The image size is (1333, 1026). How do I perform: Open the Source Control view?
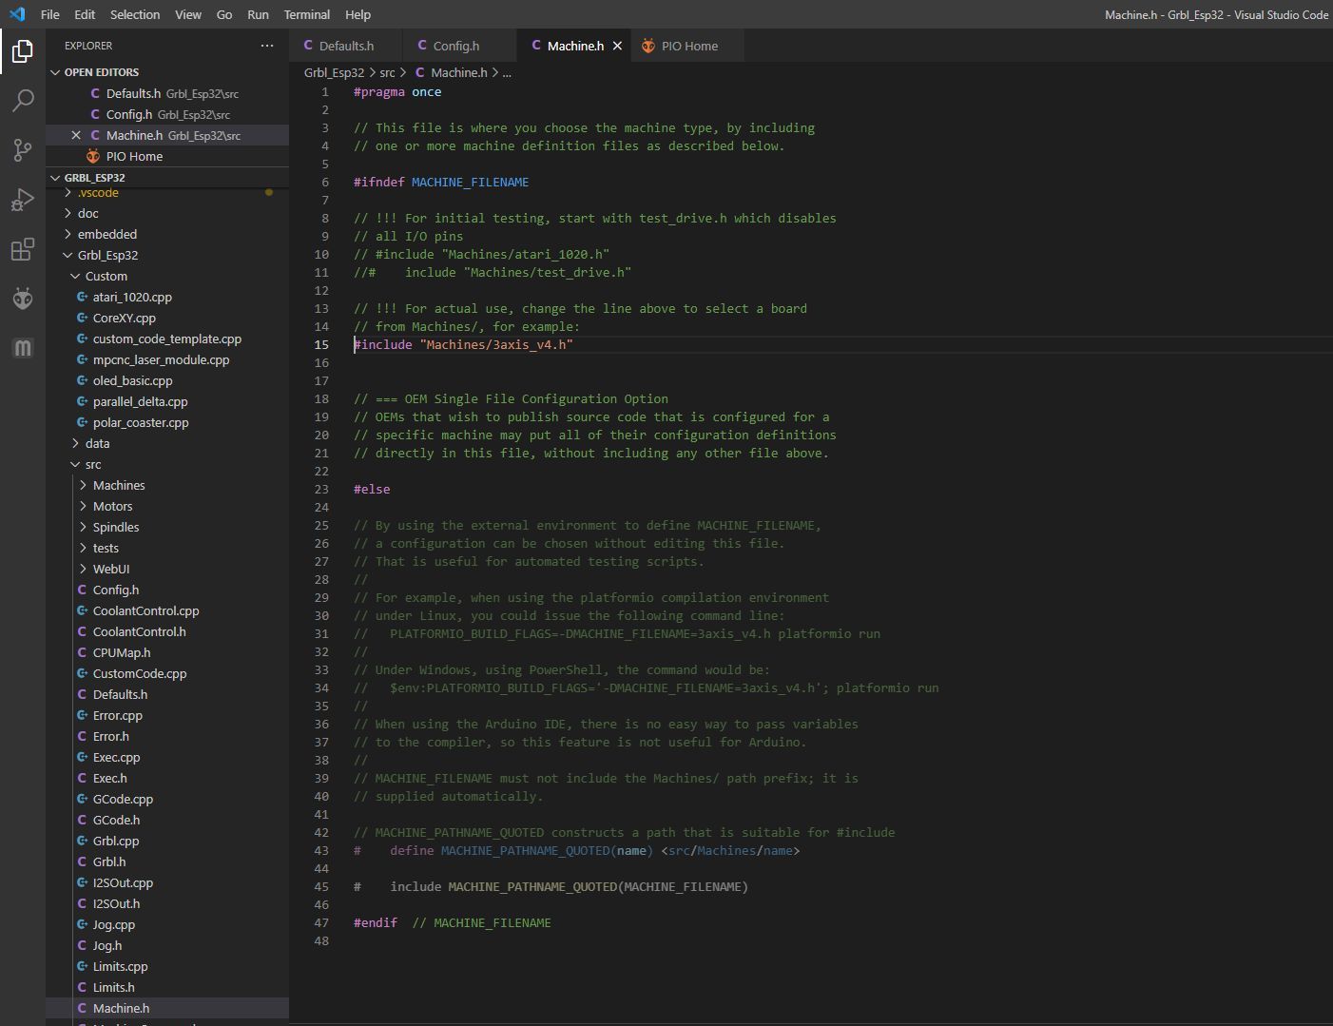pos(23,149)
